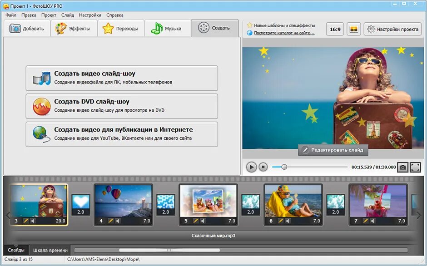Switch to Слайды view tab

[16, 250]
